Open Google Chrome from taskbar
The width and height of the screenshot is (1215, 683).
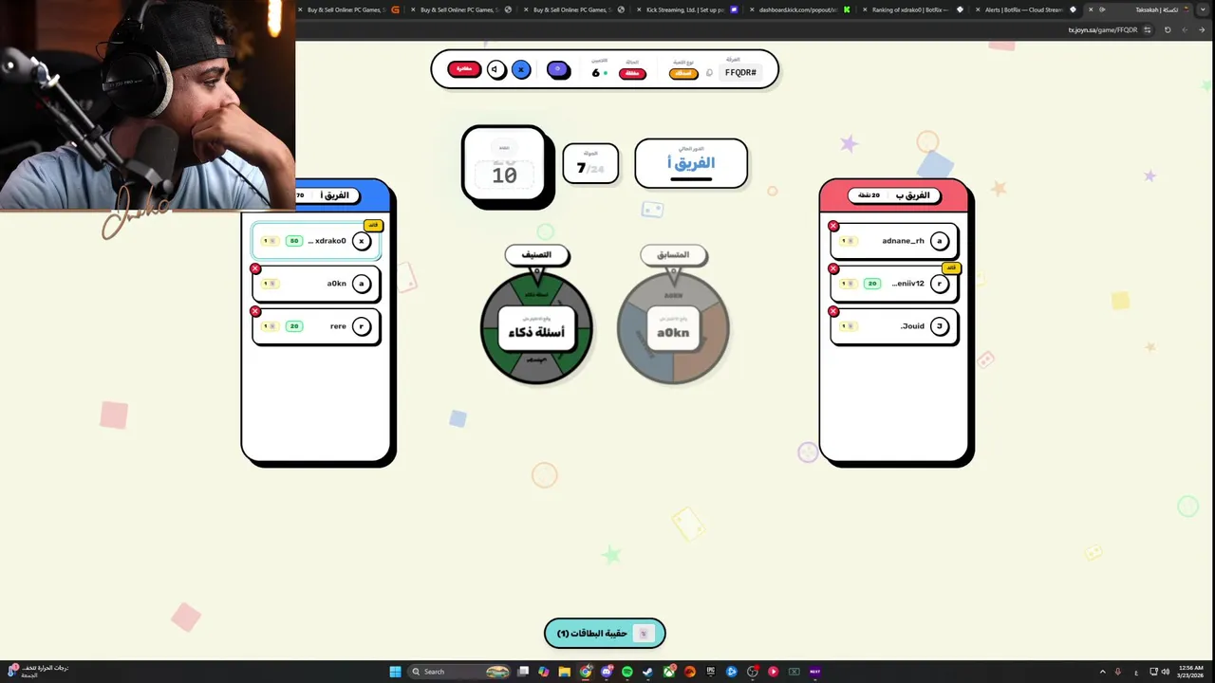(586, 672)
